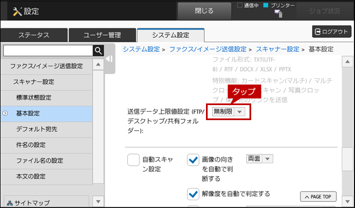Click the 通信中 status indicator
The width and height of the screenshot is (355, 208).
(248, 6)
